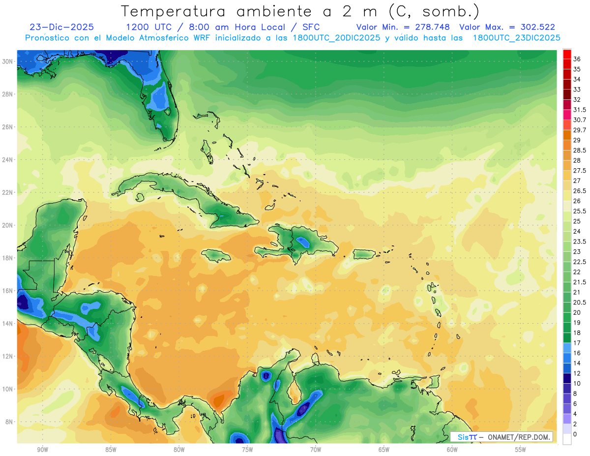This screenshot has width=590, height=456.
Task: Select the date label '23-Dic-2025'
Action: click(62, 27)
